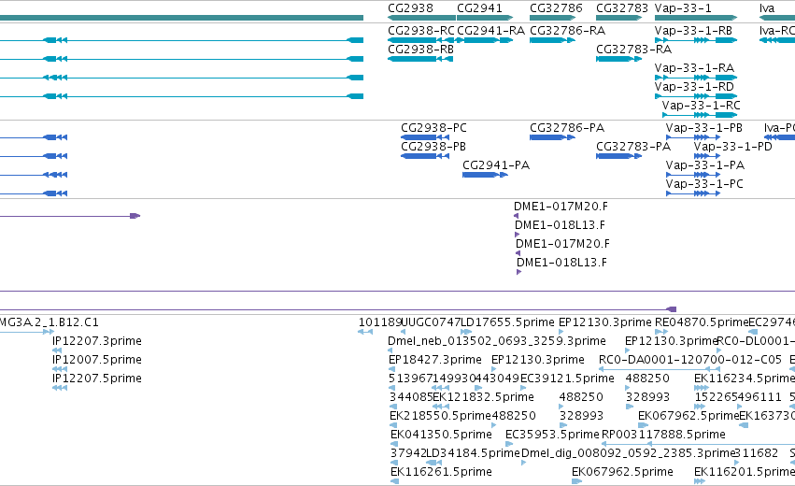Click the MG3A.2_1.B12.C1 feature label
Viewport: 795px width, 486px height.
pos(50,322)
